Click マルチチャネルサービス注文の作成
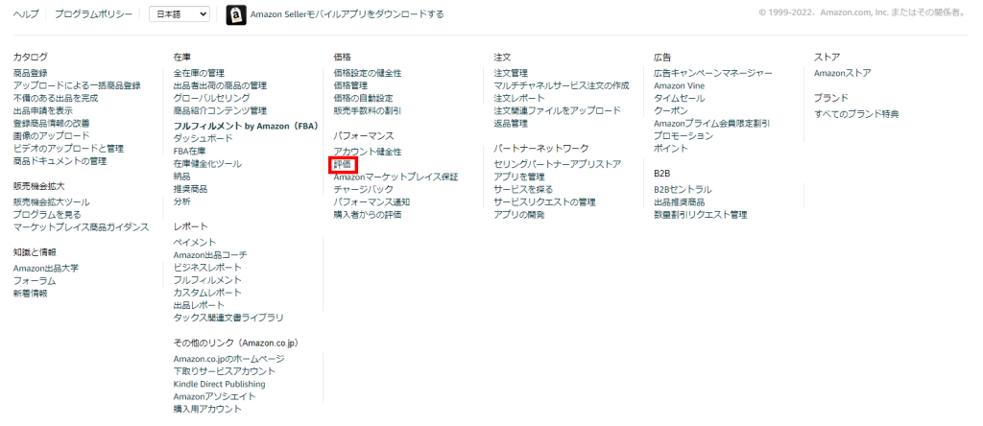Screen dimensions: 983x426 (x=561, y=85)
